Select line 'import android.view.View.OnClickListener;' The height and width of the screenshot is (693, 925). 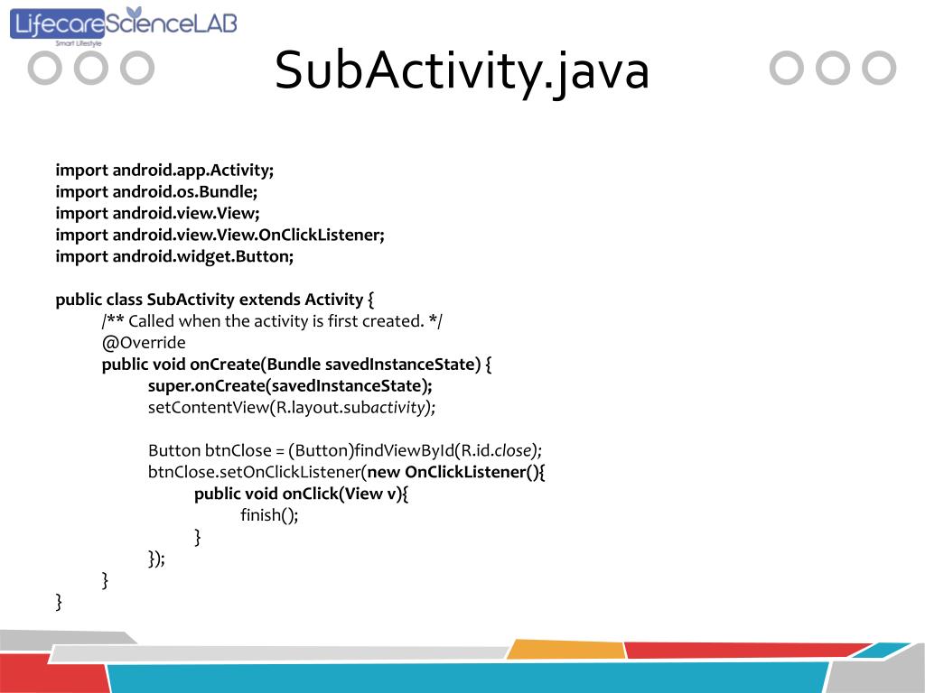220,236
